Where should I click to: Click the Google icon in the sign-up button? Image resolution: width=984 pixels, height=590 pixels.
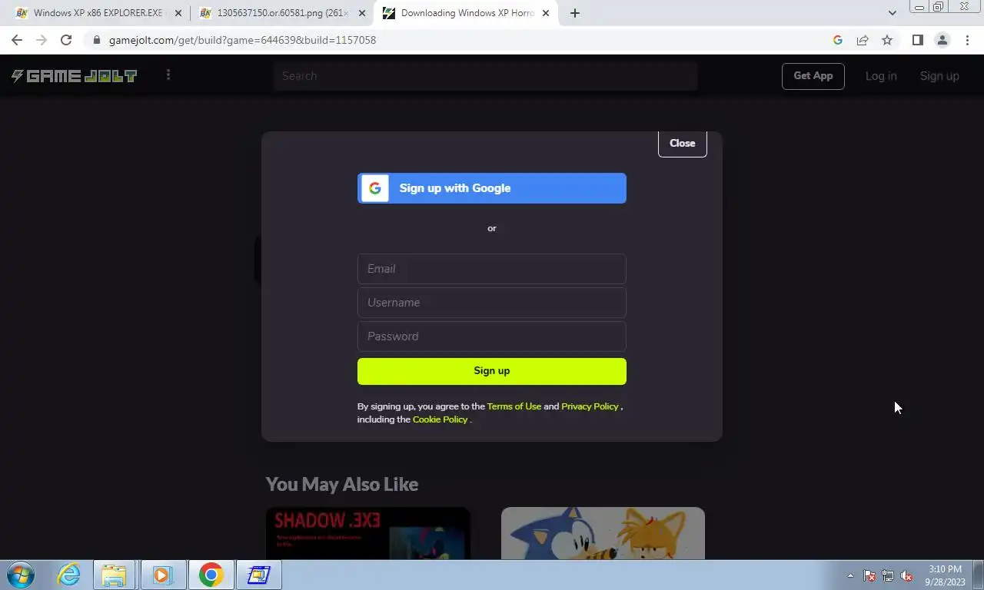375,188
